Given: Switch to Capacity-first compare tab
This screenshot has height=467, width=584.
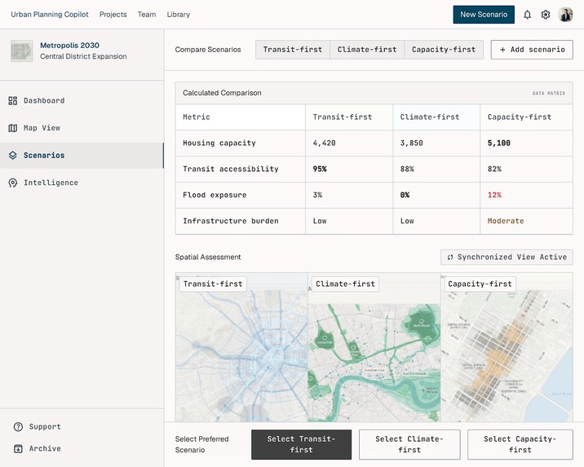Looking at the screenshot, I should click(x=444, y=50).
